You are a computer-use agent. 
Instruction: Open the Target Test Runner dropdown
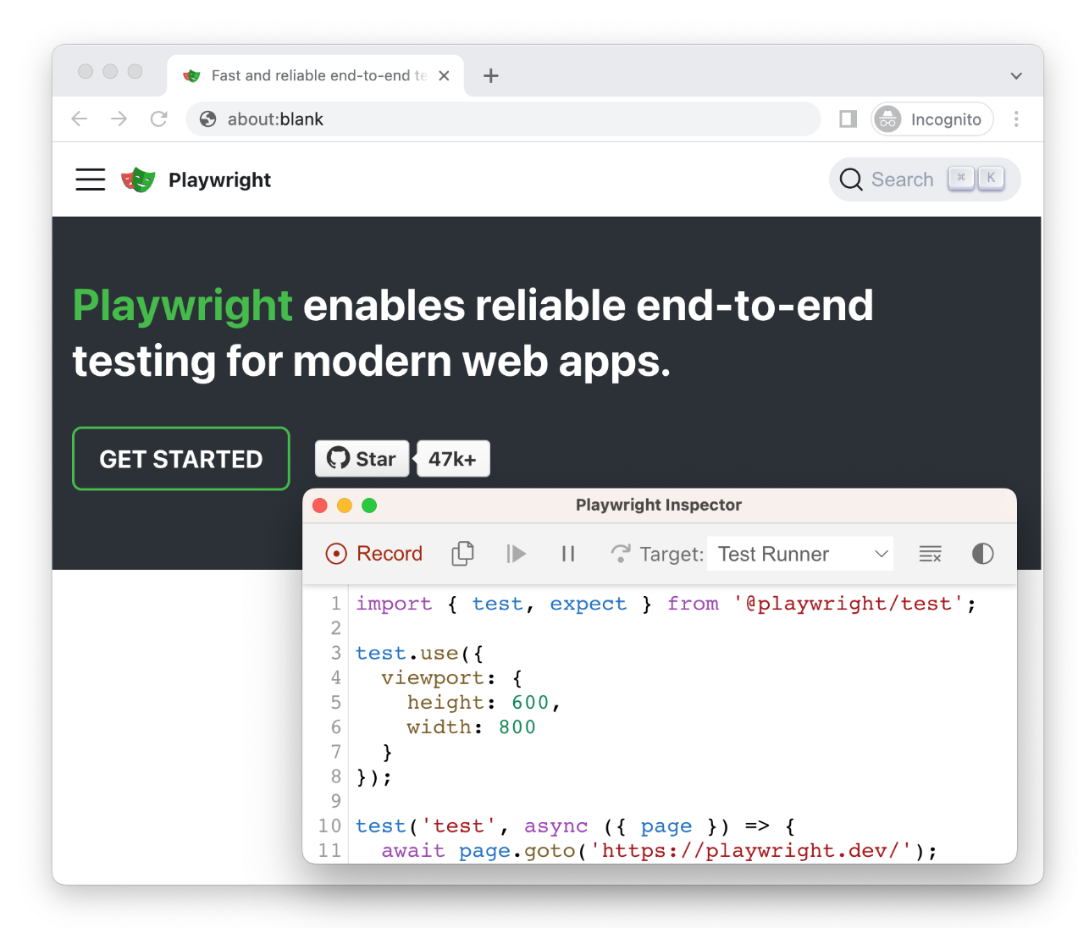[799, 554]
